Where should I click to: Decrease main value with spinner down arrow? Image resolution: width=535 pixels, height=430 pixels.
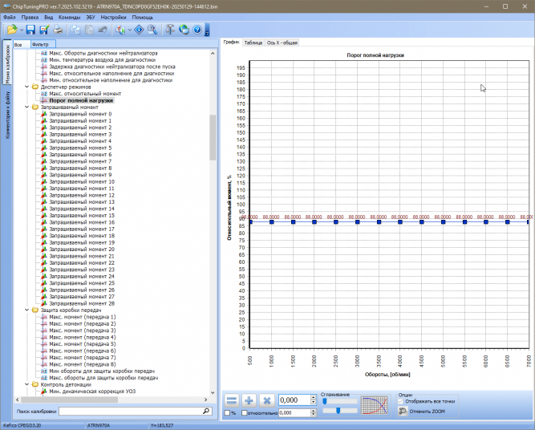tap(314, 403)
